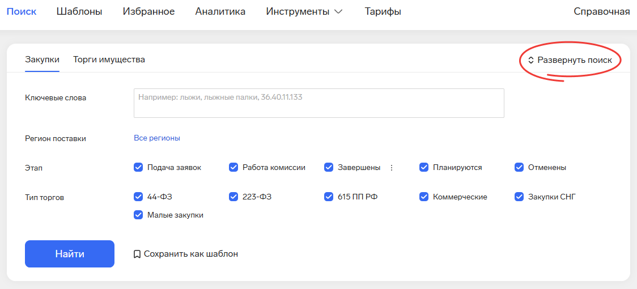Screen dimensions: 637x289
Task: Uncheck the 44-ФЗ trade type
Action: point(138,197)
